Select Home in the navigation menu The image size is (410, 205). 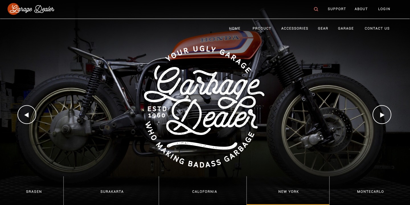(x=235, y=28)
